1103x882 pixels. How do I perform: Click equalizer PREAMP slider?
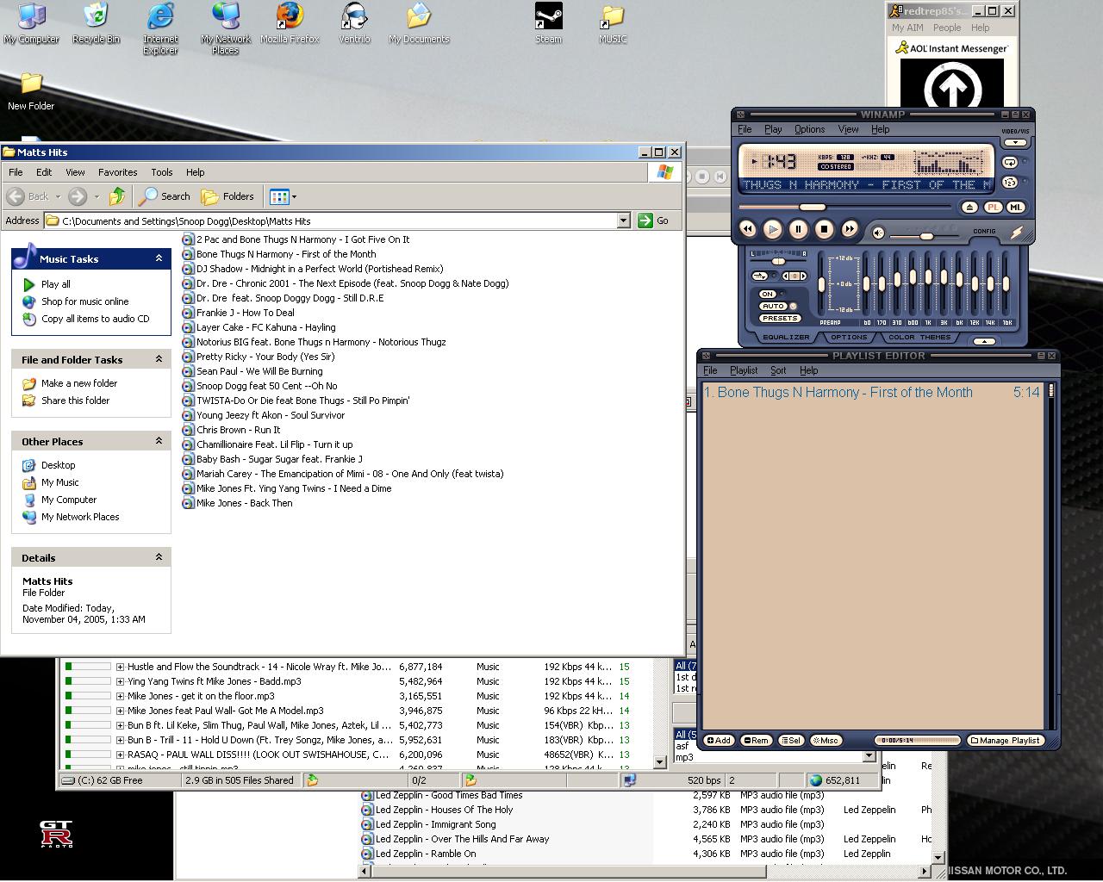[821, 284]
